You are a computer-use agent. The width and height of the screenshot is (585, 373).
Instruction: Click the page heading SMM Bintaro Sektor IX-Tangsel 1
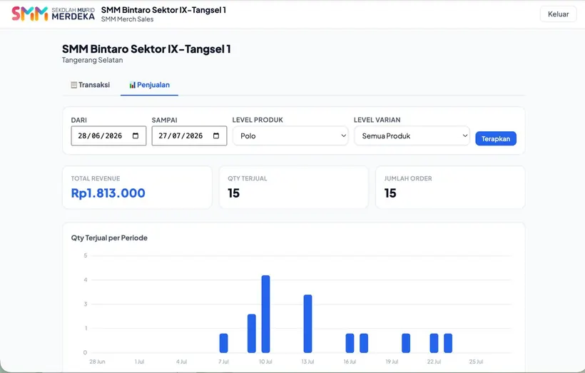point(146,49)
